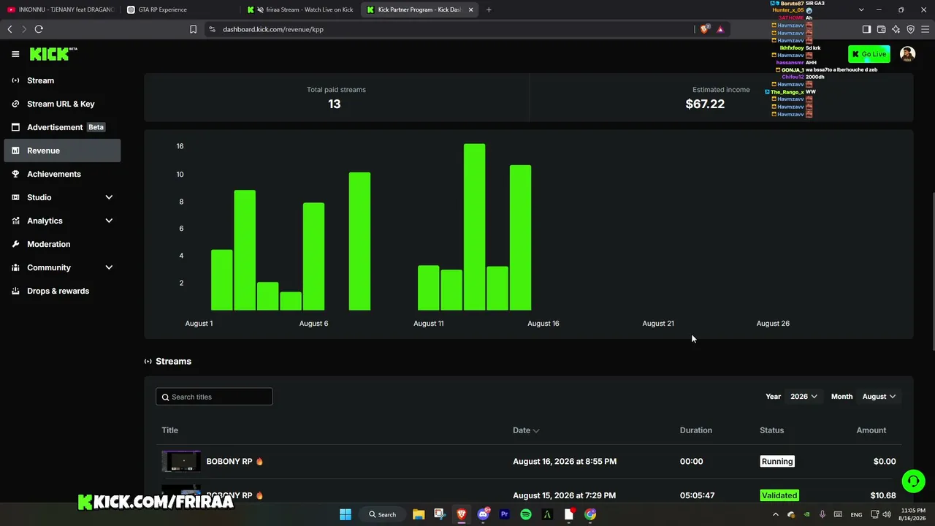Close the Kick Partner Program tab
935x526 pixels.
(x=470, y=10)
